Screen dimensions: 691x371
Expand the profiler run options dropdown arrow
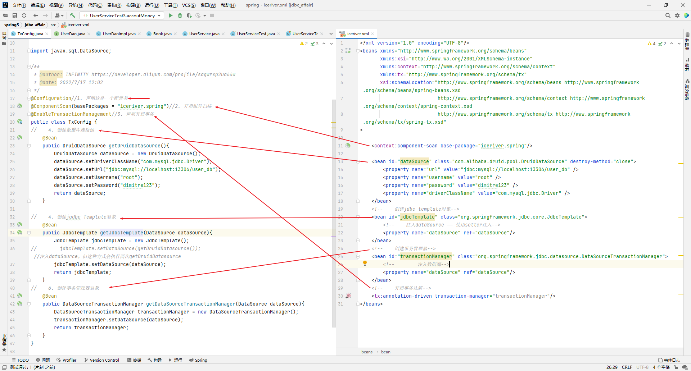[205, 15]
